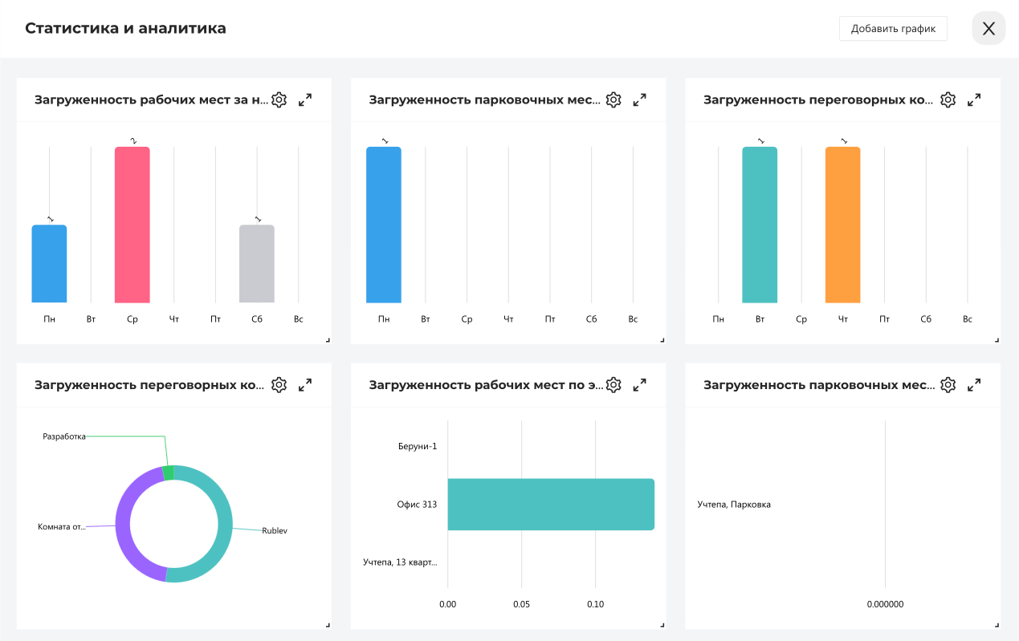Select the orange Чт bar in meeting rooms chart

pos(842,225)
